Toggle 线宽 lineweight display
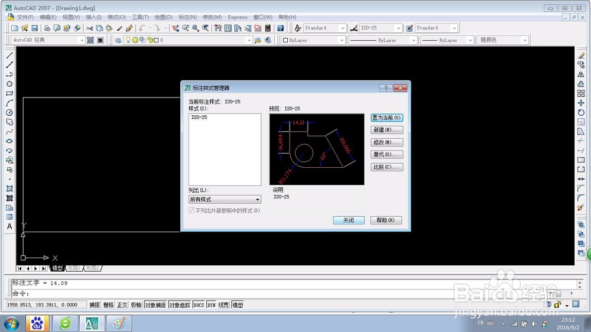591x332 pixels. click(223, 305)
